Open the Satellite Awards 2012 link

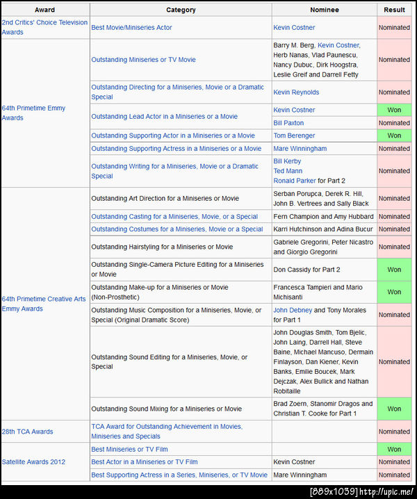(x=33, y=462)
